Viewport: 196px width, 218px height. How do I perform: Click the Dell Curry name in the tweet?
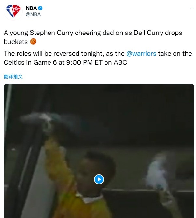(x=148, y=33)
